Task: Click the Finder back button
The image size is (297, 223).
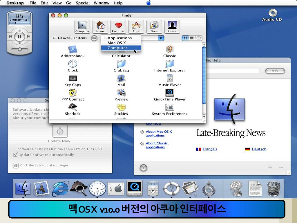Action: (94, 38)
